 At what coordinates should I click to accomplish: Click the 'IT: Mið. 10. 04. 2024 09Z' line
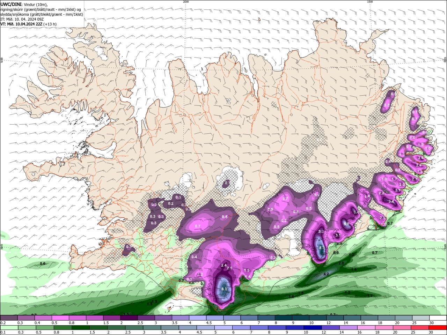[22, 19]
